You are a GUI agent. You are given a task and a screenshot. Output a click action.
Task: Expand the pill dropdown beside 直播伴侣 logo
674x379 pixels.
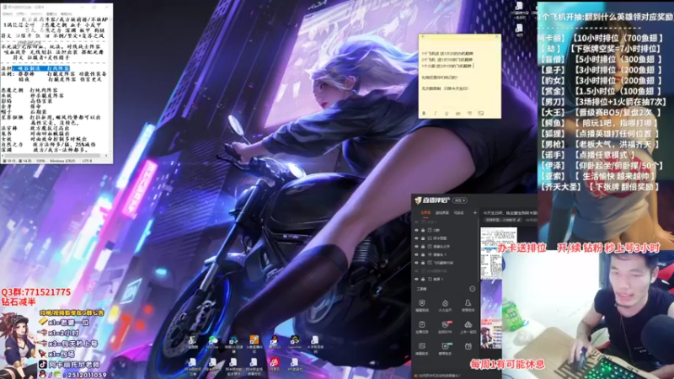click(x=459, y=200)
